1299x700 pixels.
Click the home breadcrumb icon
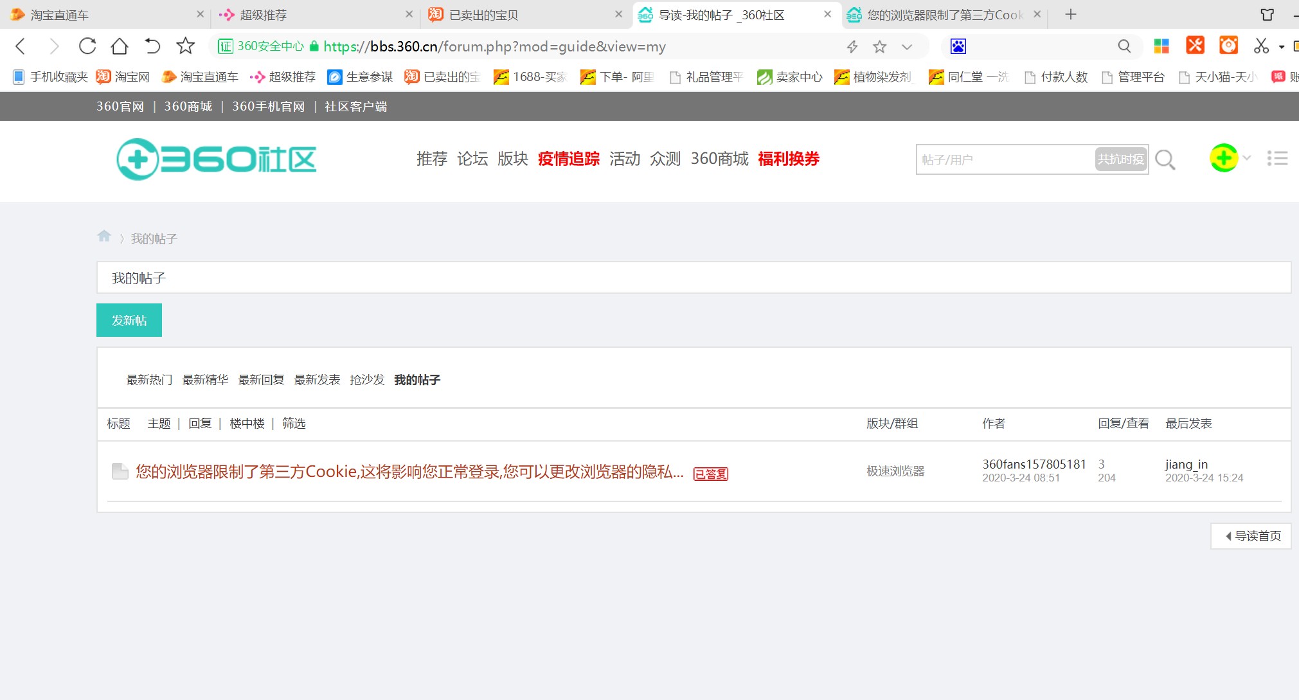coord(104,237)
